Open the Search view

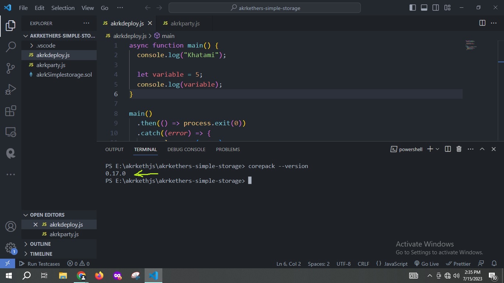[10, 47]
